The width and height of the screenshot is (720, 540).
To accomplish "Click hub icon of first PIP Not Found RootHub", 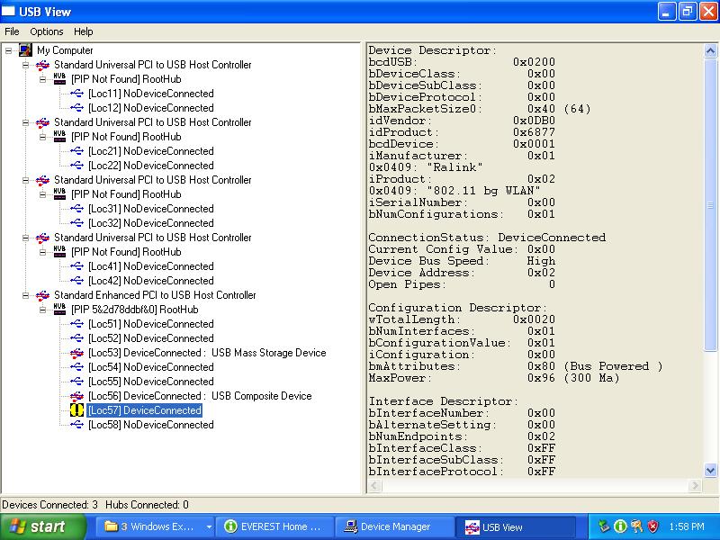I will pyautogui.click(x=59, y=78).
